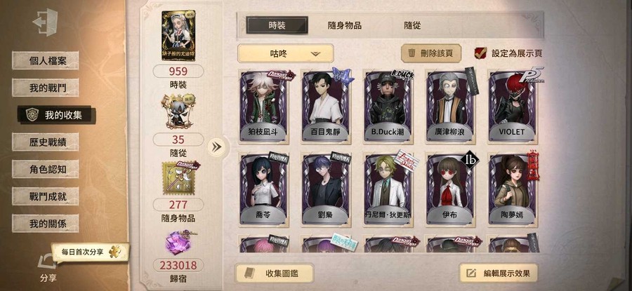632x291 pixels.
Task: Open the 咕咚 page dropdown
Action: click(285, 53)
